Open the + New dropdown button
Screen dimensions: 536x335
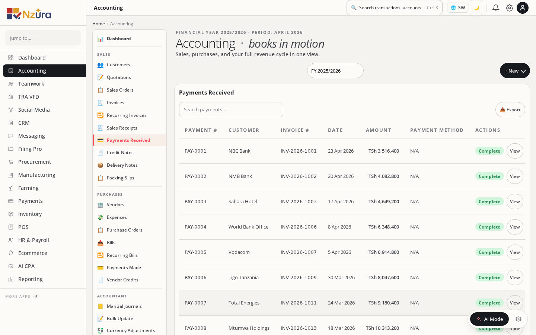pyautogui.click(x=515, y=71)
